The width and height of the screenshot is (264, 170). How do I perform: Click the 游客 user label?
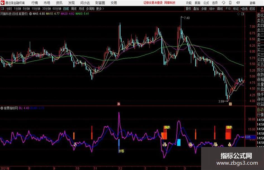pyautogui.click(x=253, y=3)
